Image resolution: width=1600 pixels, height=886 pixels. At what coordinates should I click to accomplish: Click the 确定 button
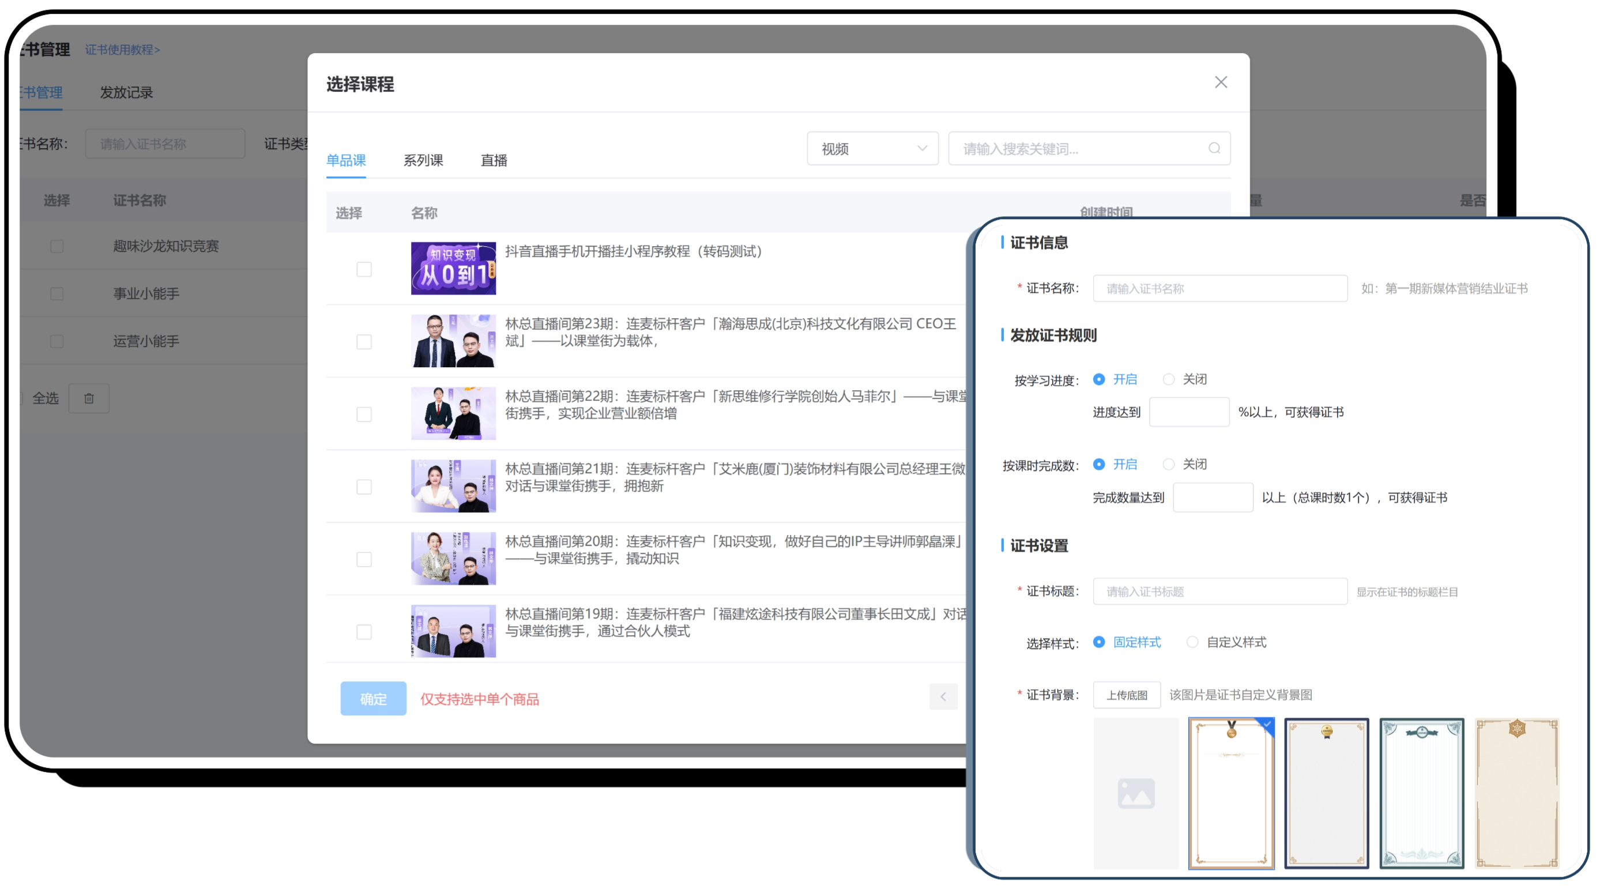[x=373, y=699]
